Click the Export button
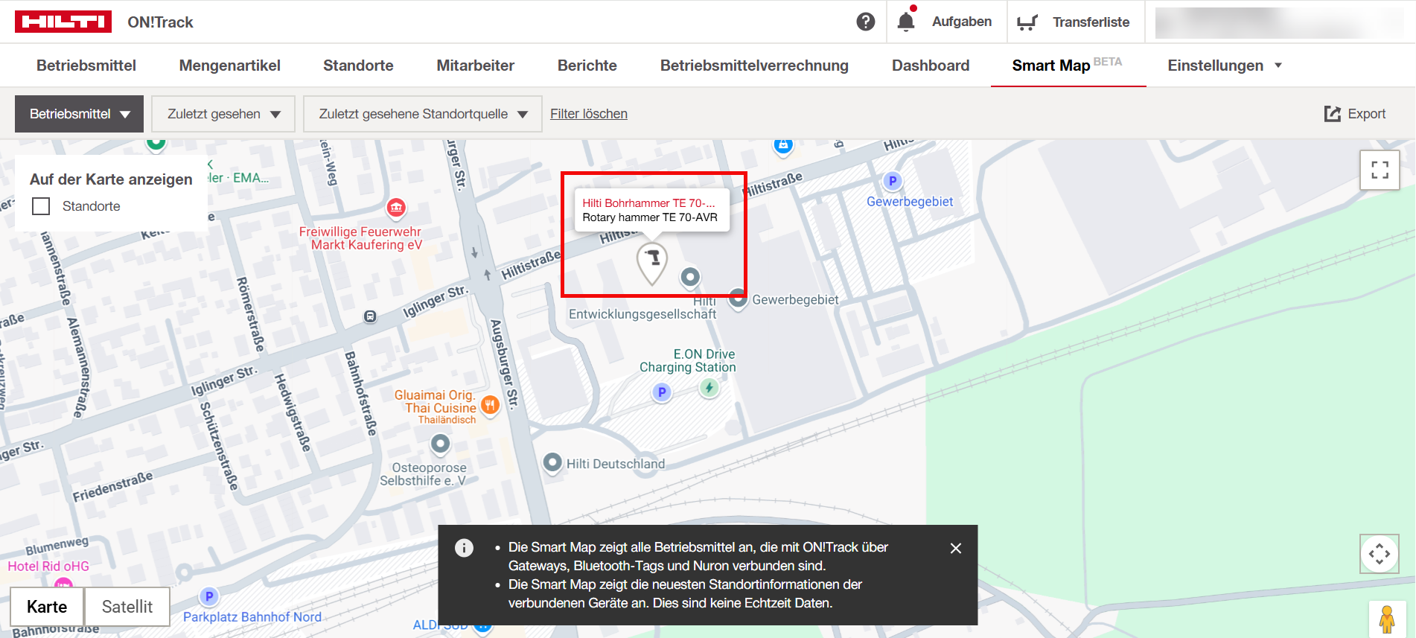 click(x=1355, y=114)
